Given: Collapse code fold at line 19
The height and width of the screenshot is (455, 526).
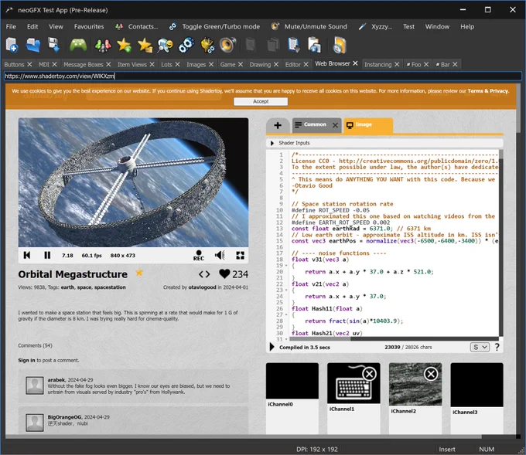Looking at the screenshot, I should click(x=286, y=266).
